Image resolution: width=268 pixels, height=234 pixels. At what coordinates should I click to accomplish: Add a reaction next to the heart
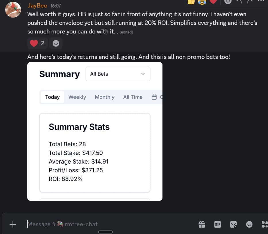[x=56, y=43]
